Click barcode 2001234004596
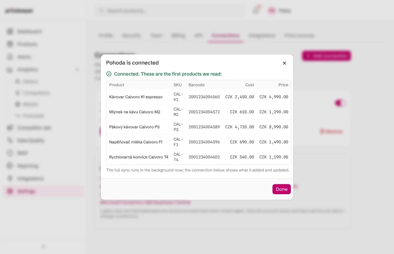394x254 pixels. click(x=204, y=142)
